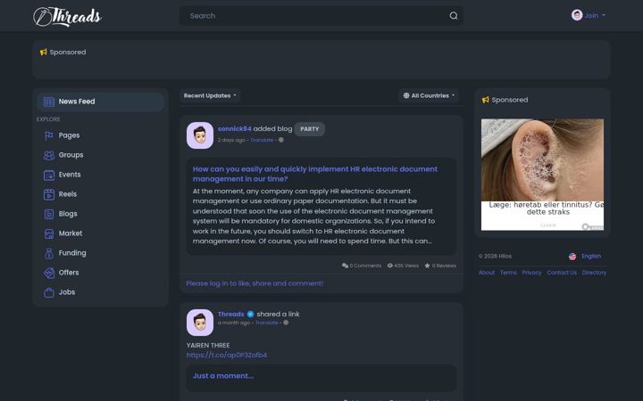
Task: Click the Threads logo
Action: (67, 17)
